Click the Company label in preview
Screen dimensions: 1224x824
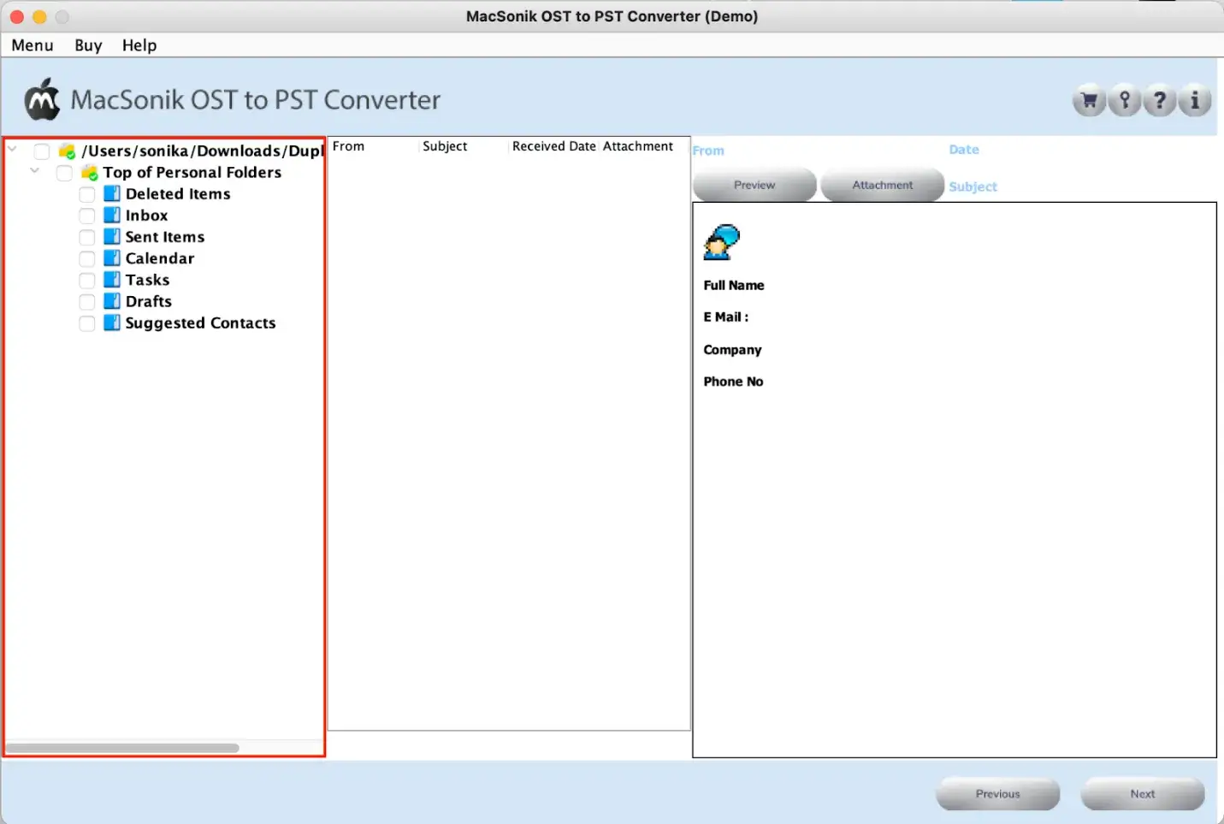732,350
